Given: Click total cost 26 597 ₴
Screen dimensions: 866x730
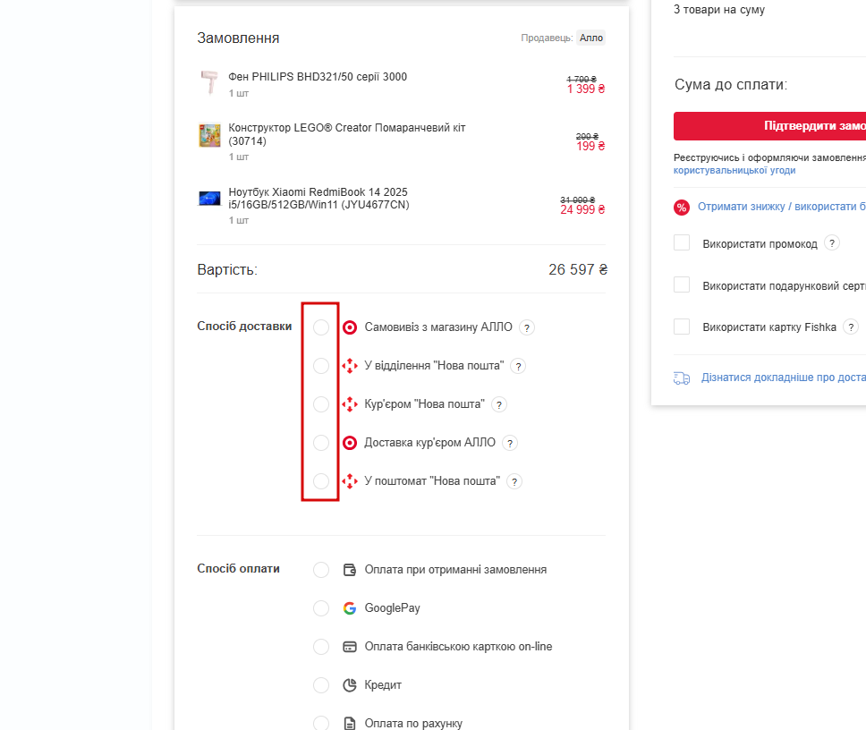Looking at the screenshot, I should [578, 269].
